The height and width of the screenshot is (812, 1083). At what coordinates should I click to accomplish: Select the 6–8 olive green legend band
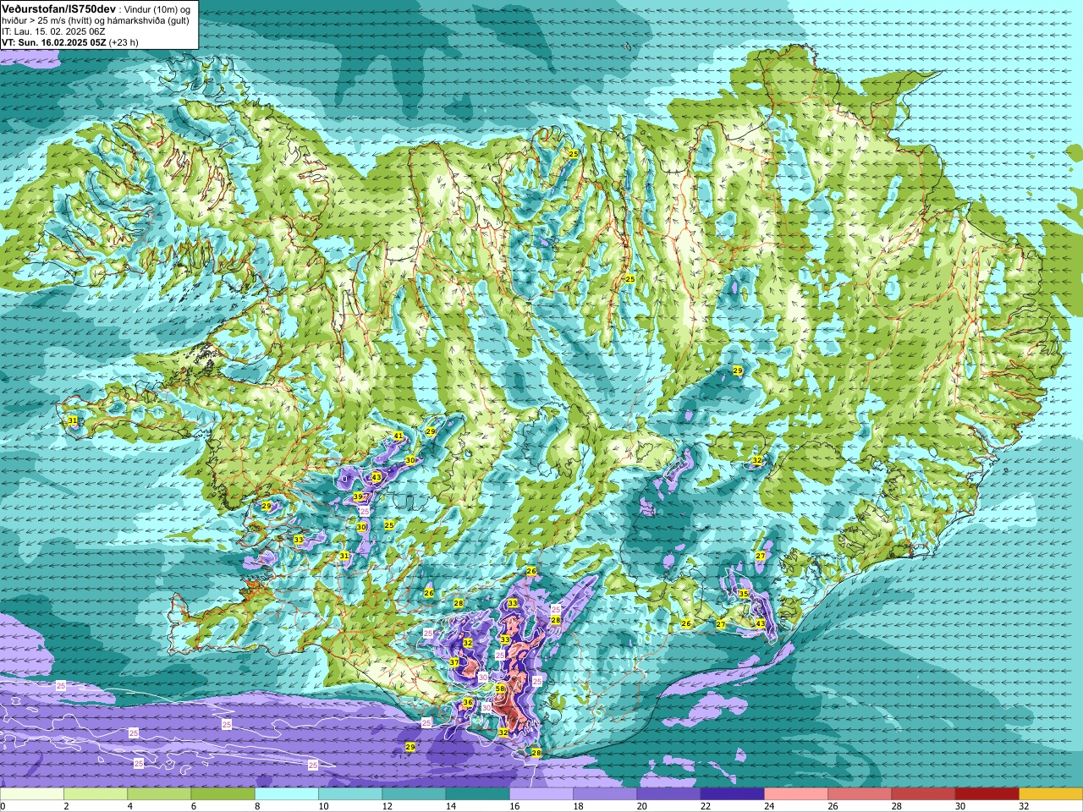click(x=223, y=794)
